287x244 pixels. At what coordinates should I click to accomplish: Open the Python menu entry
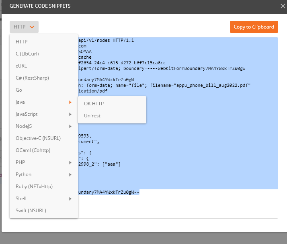click(44, 174)
